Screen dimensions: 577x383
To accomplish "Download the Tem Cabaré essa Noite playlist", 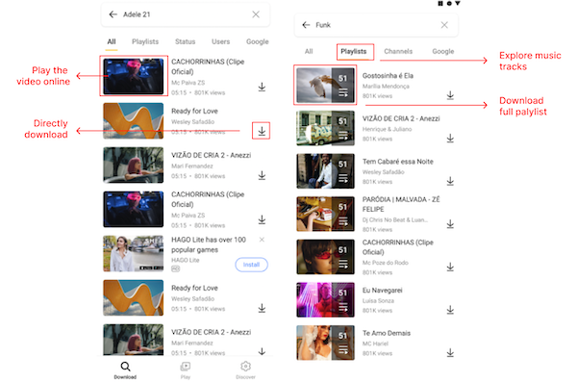I will pyautogui.click(x=450, y=181).
